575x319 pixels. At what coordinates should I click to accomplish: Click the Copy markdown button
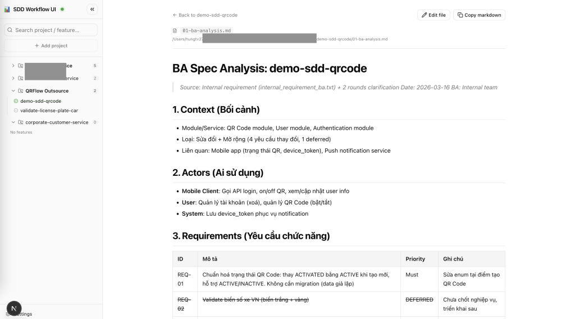[480, 15]
